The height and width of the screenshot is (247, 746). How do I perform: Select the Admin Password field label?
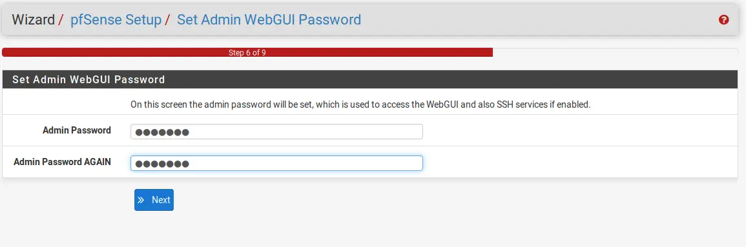(77, 130)
